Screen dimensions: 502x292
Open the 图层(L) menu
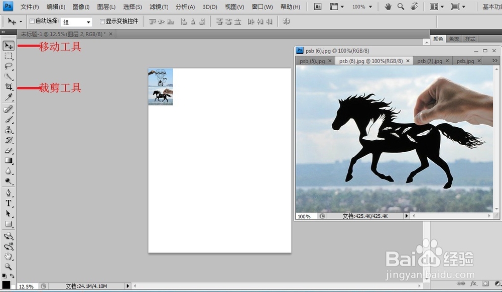[106, 7]
